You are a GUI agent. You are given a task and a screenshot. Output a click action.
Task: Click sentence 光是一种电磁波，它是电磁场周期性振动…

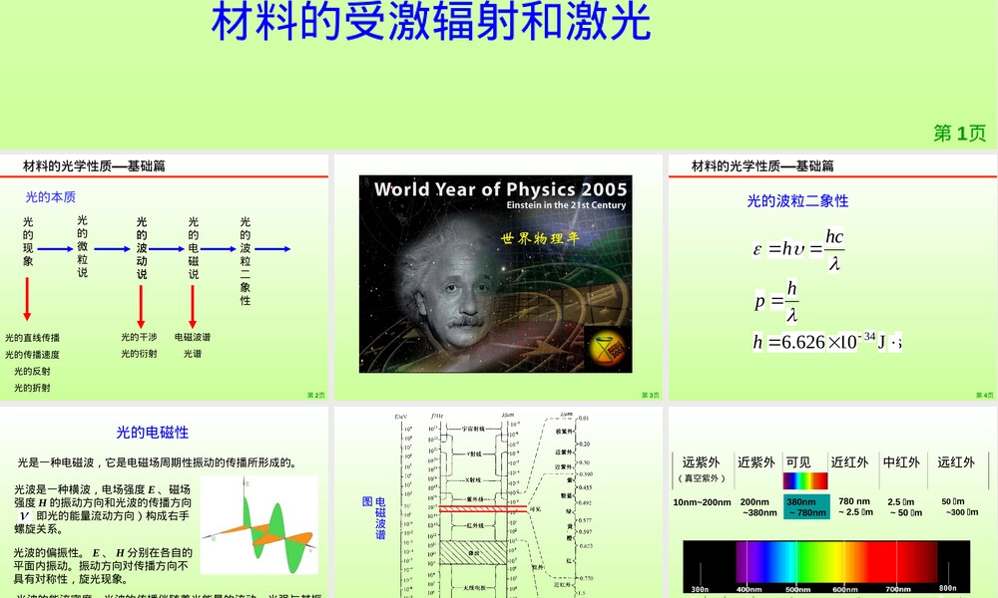tap(158, 462)
